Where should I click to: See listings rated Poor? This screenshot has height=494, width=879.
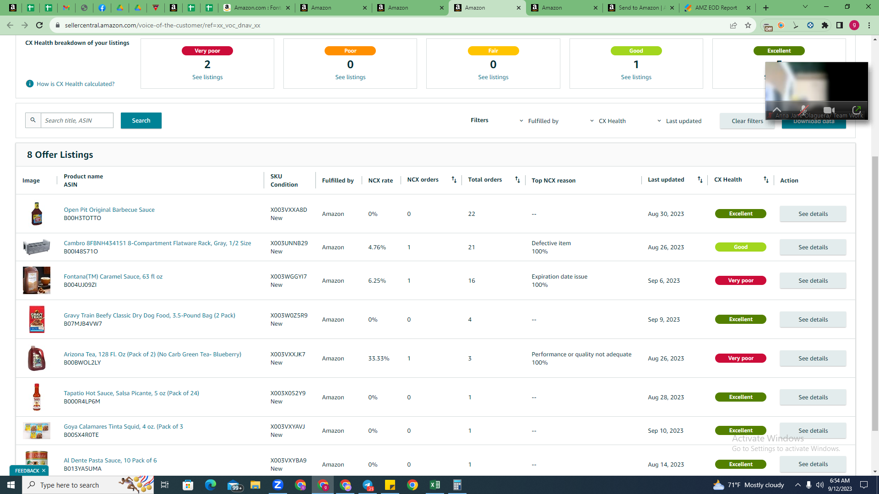(350, 77)
